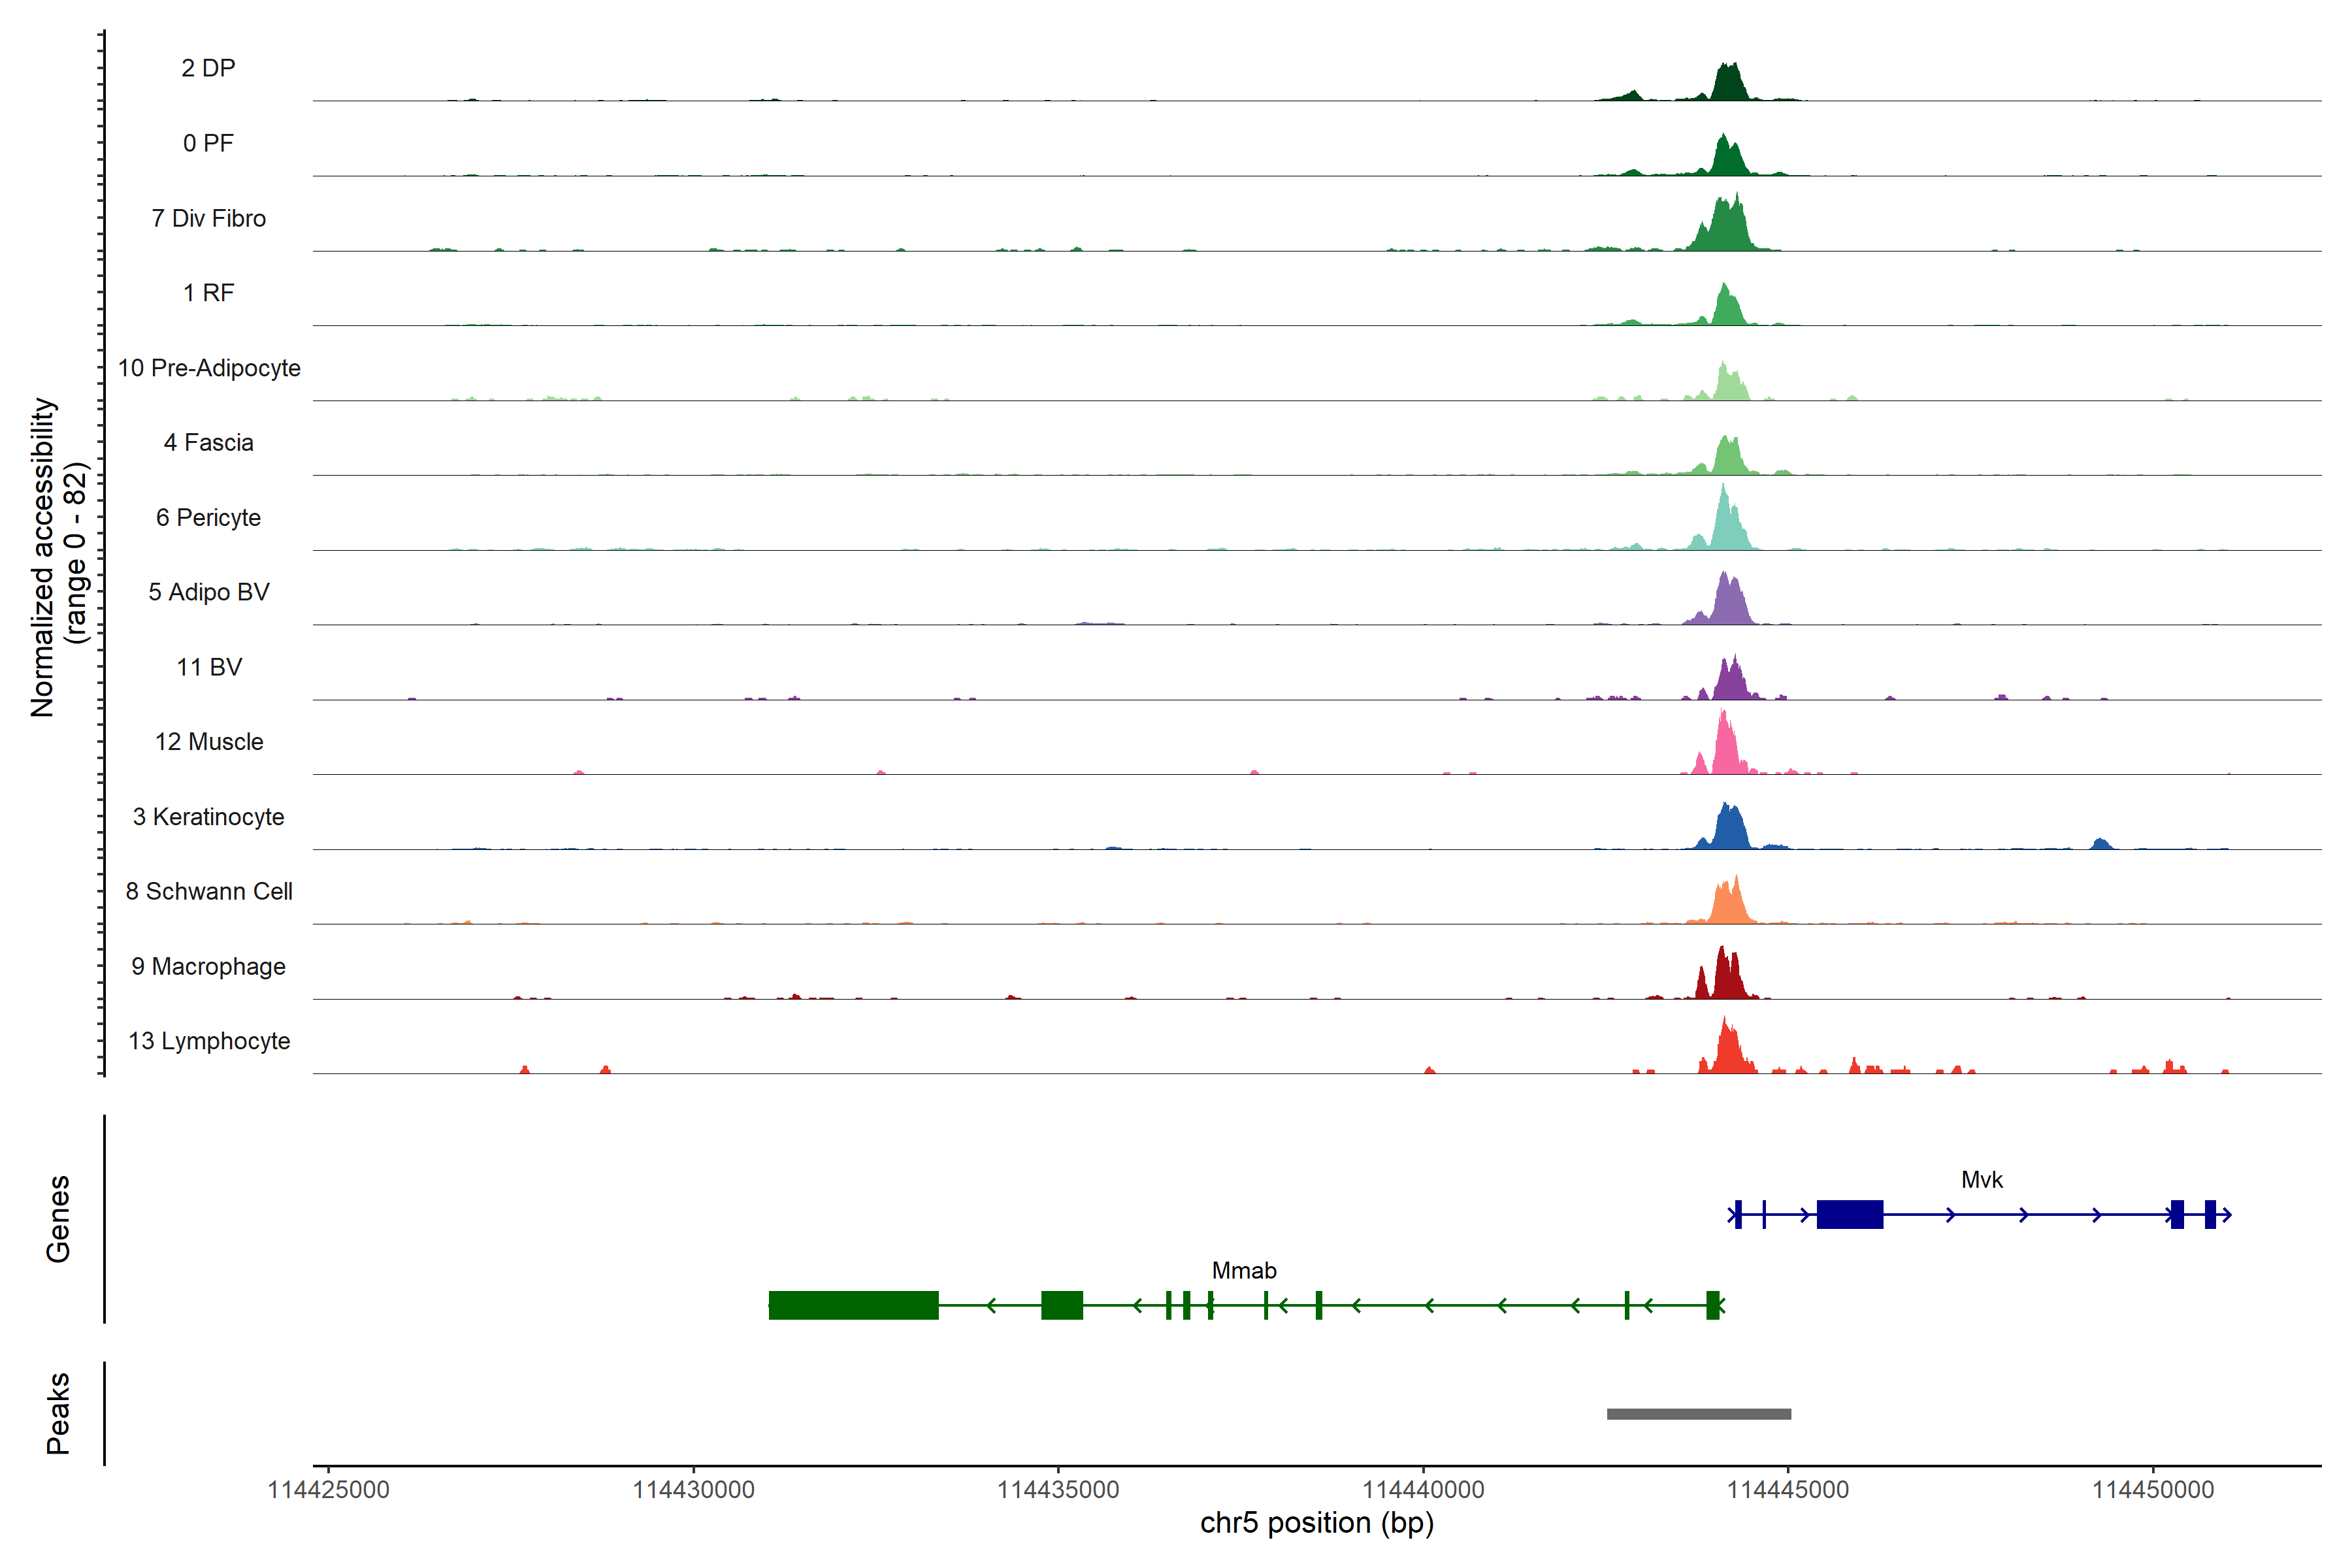Click the 9 Macrophage track label
Image resolution: width=2352 pixels, height=1568 pixels.
tap(208, 967)
